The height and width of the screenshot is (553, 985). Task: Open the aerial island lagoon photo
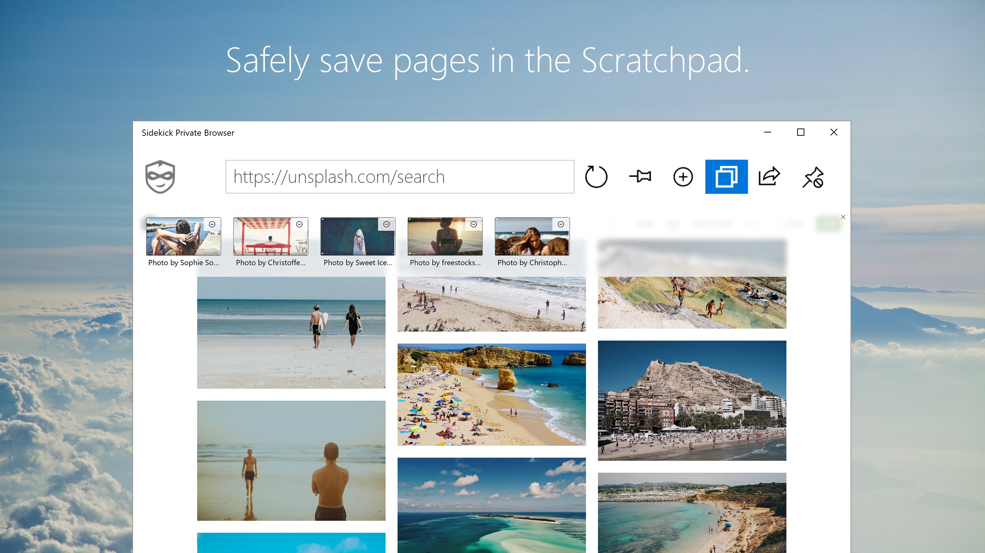click(491, 508)
